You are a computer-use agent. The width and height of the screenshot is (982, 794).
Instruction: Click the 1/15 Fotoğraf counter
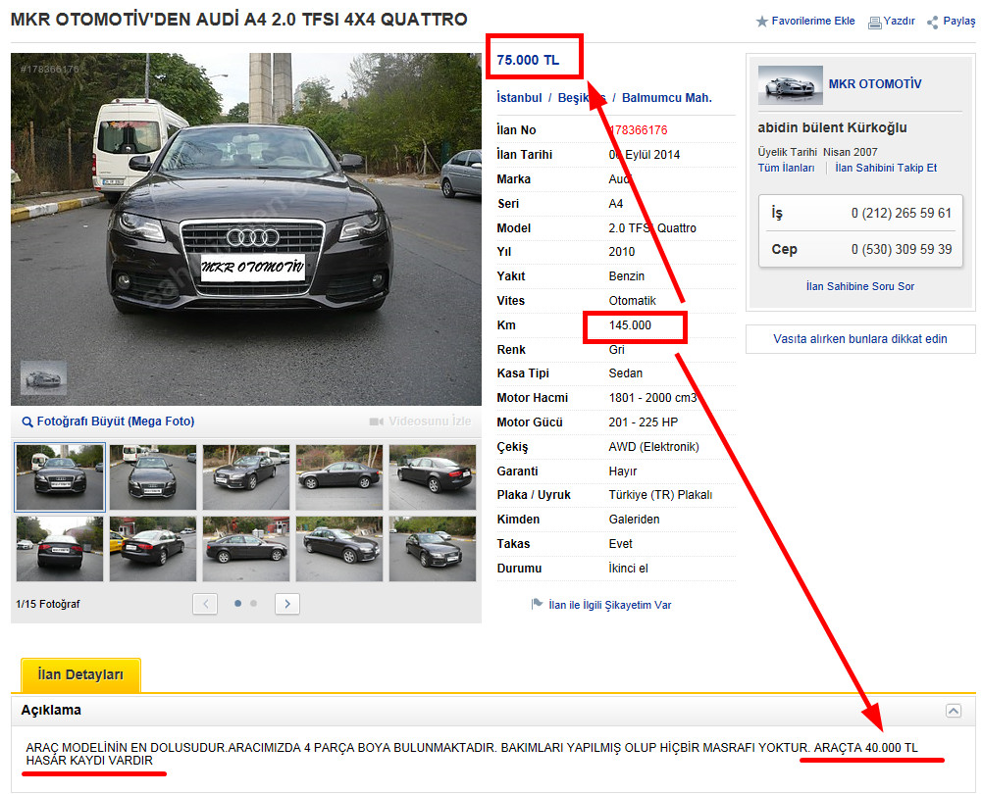tap(48, 604)
